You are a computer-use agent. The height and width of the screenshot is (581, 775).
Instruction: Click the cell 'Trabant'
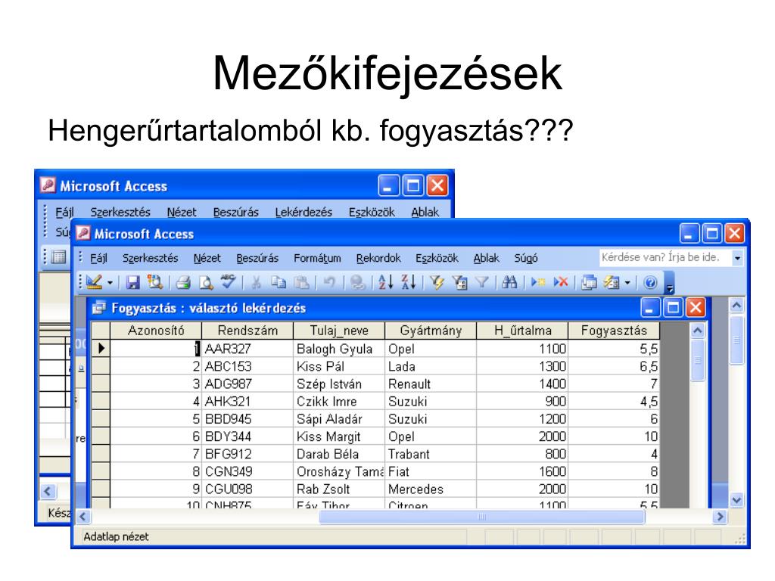pyautogui.click(x=431, y=454)
